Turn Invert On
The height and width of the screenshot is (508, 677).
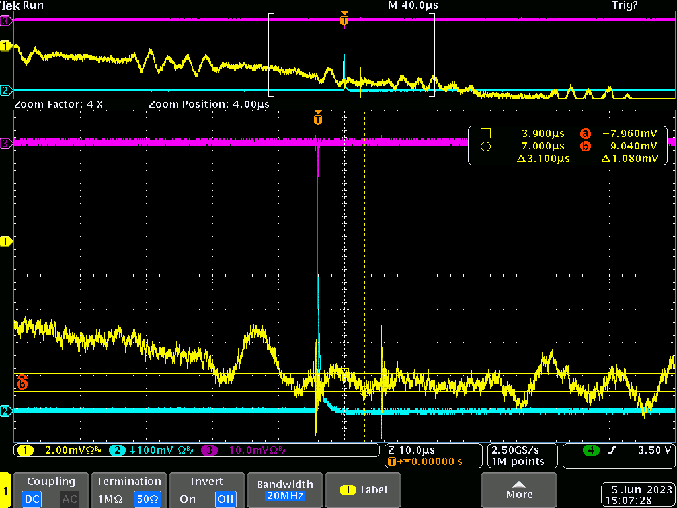(187, 499)
